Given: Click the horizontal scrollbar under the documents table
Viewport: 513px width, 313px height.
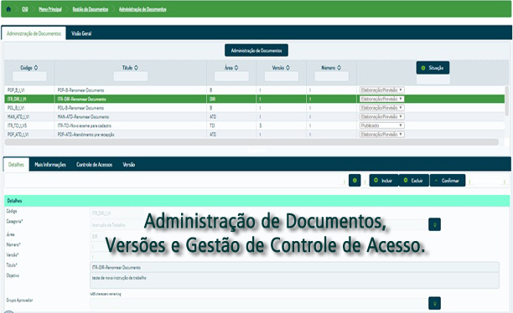Looking at the screenshot, I should 251,142.
